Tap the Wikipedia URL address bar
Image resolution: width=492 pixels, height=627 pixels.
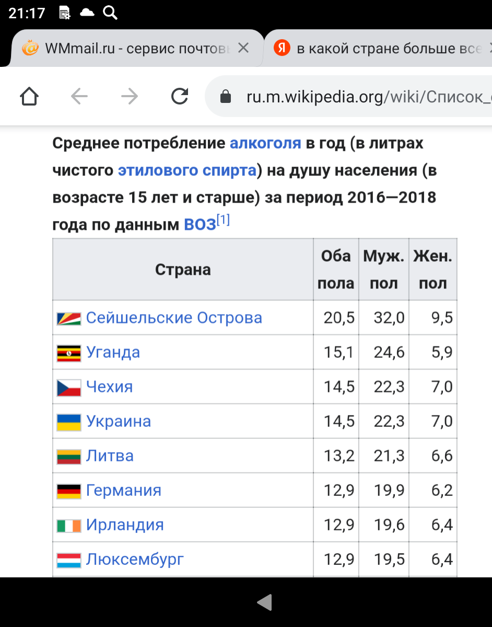pos(366,97)
